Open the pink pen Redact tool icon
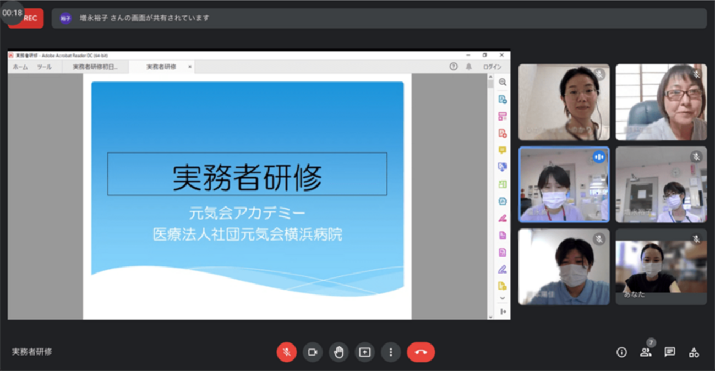This screenshot has width=715, height=371. [503, 219]
